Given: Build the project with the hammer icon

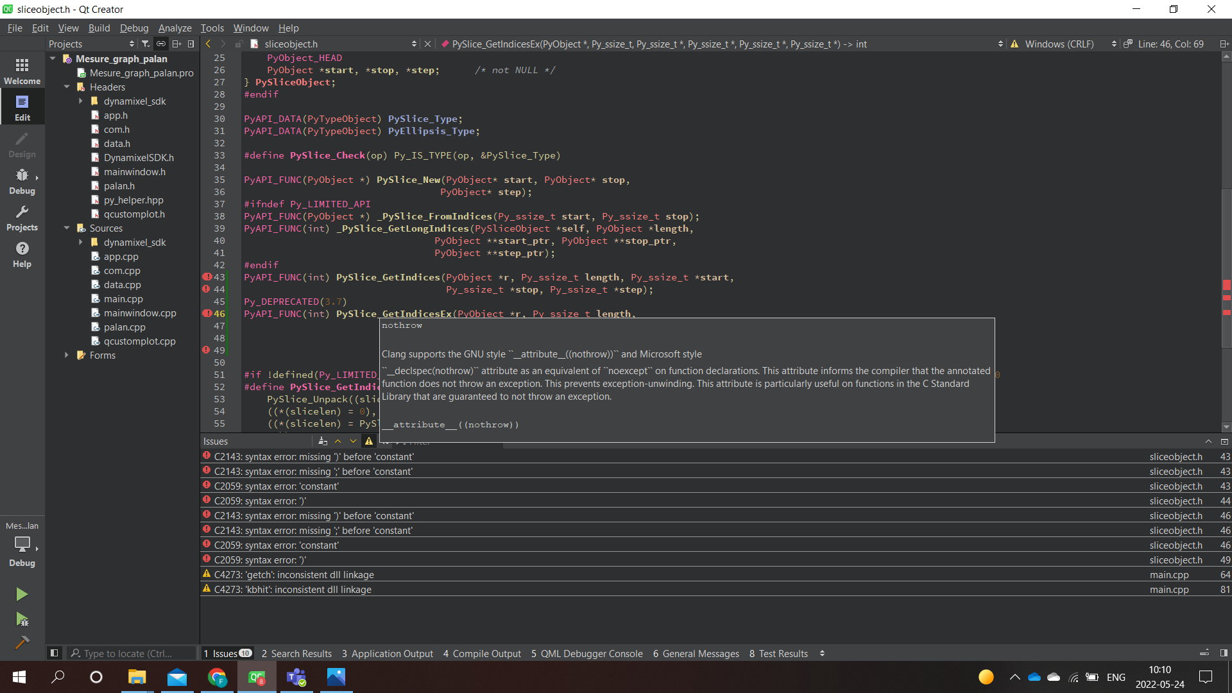Looking at the screenshot, I should click(22, 642).
